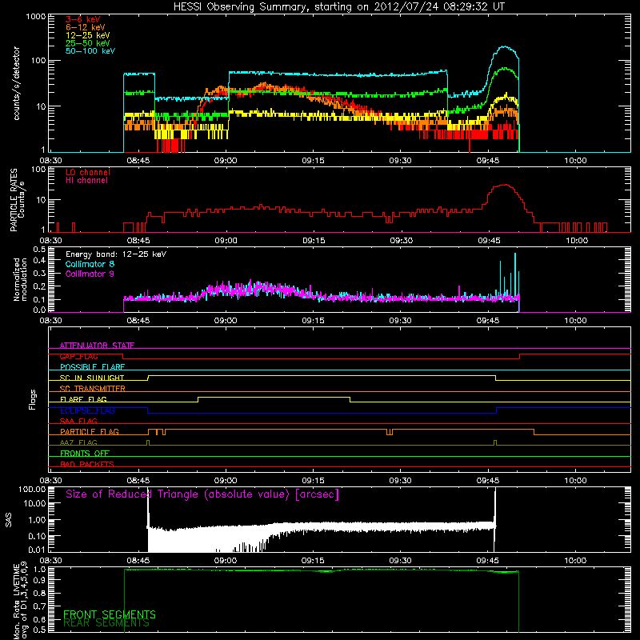Click the PARTICLE RATES Counts/s axis label
Image resolution: width=640 pixels, height=640 pixels.
(x=18, y=200)
